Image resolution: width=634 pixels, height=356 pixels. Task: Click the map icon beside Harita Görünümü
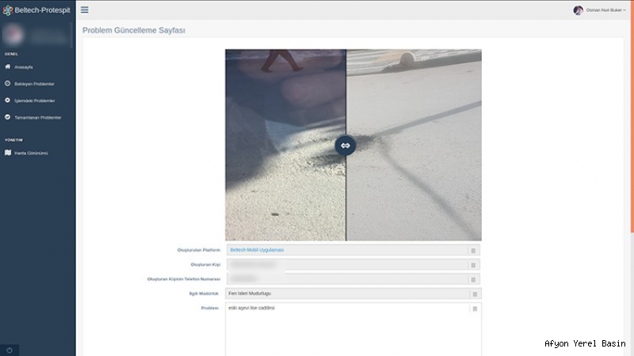[8, 153]
